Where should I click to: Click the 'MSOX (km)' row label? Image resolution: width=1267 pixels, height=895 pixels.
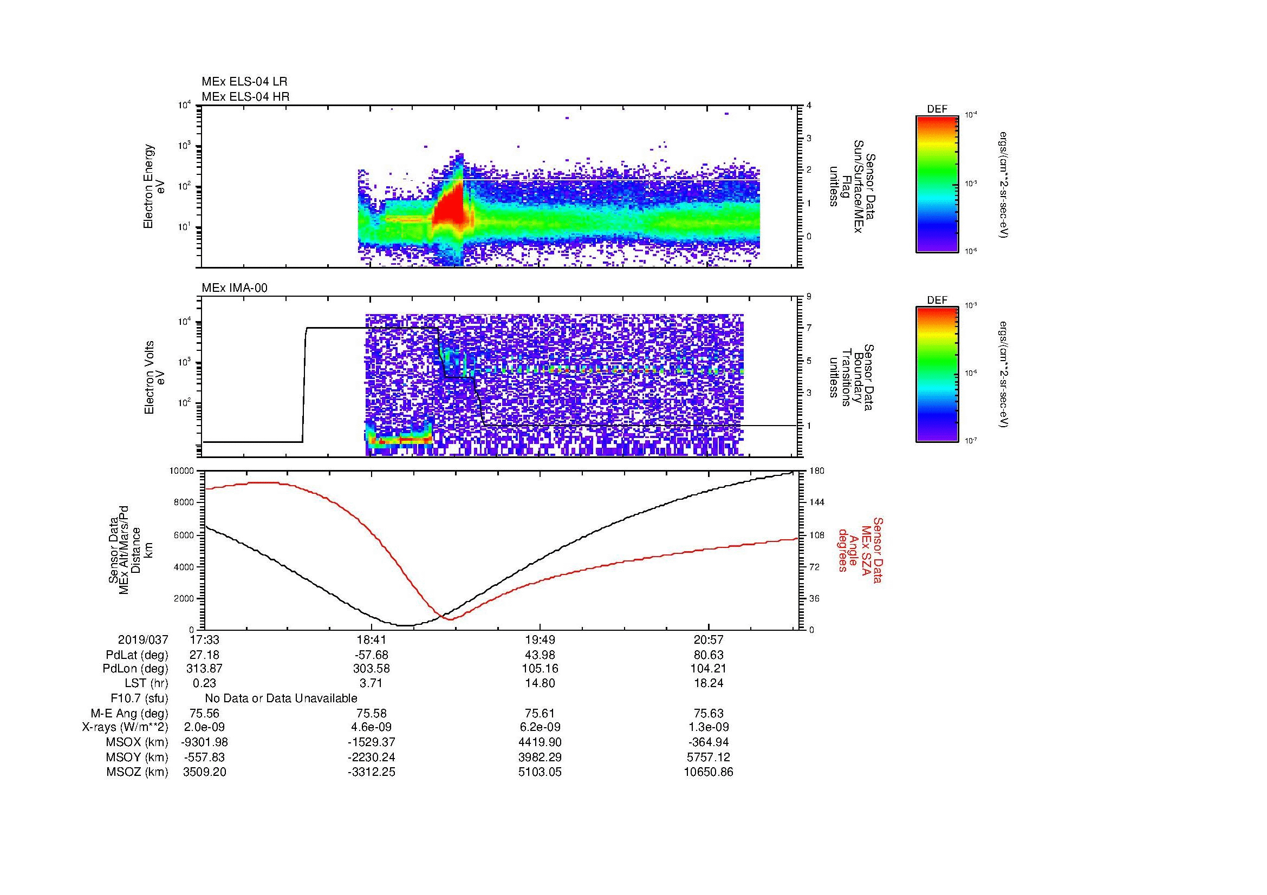[x=137, y=742]
